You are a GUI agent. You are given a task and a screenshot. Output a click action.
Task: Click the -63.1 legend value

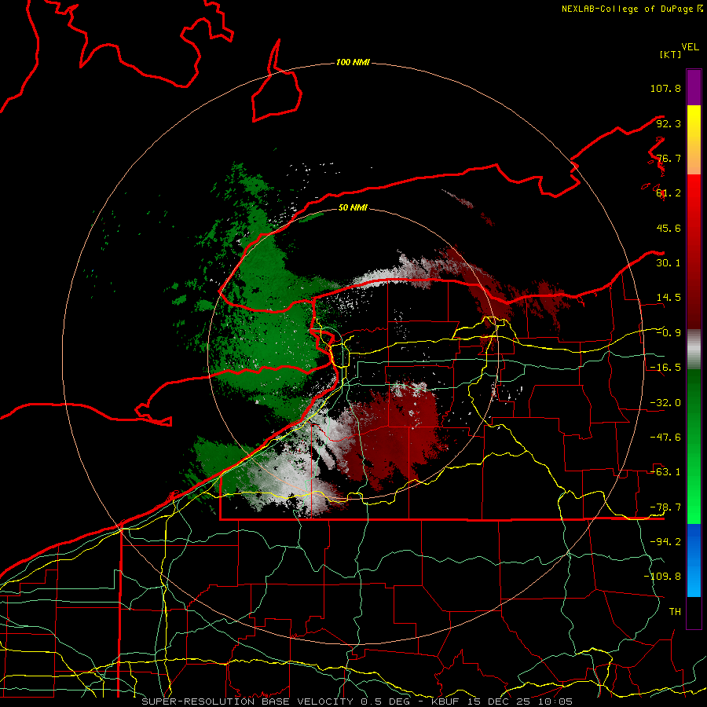665,472
